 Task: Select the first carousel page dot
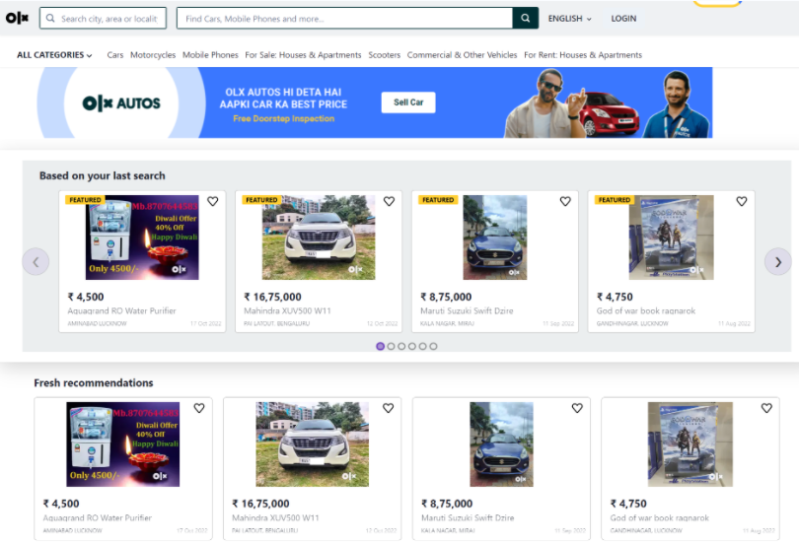coord(380,346)
